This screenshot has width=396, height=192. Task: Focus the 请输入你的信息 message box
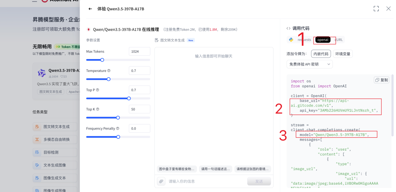pos(206,181)
